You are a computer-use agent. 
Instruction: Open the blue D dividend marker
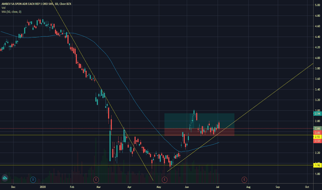point(33,180)
